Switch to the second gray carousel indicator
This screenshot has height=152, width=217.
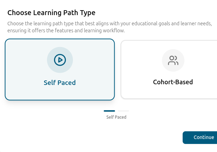(x=123, y=111)
